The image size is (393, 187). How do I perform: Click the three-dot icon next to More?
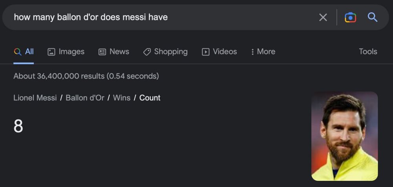tap(252, 52)
